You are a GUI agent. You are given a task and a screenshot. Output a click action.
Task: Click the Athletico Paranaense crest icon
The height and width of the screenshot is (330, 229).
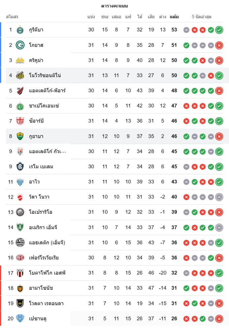[20, 91]
